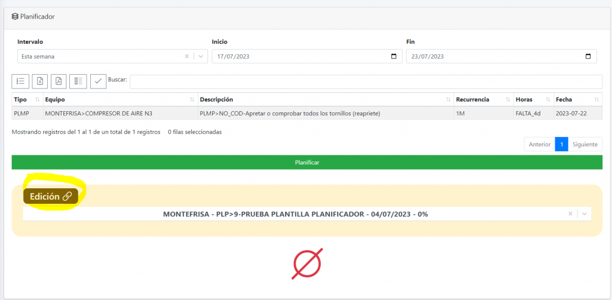
Task: Go to the Siguiente page
Action: 585,144
